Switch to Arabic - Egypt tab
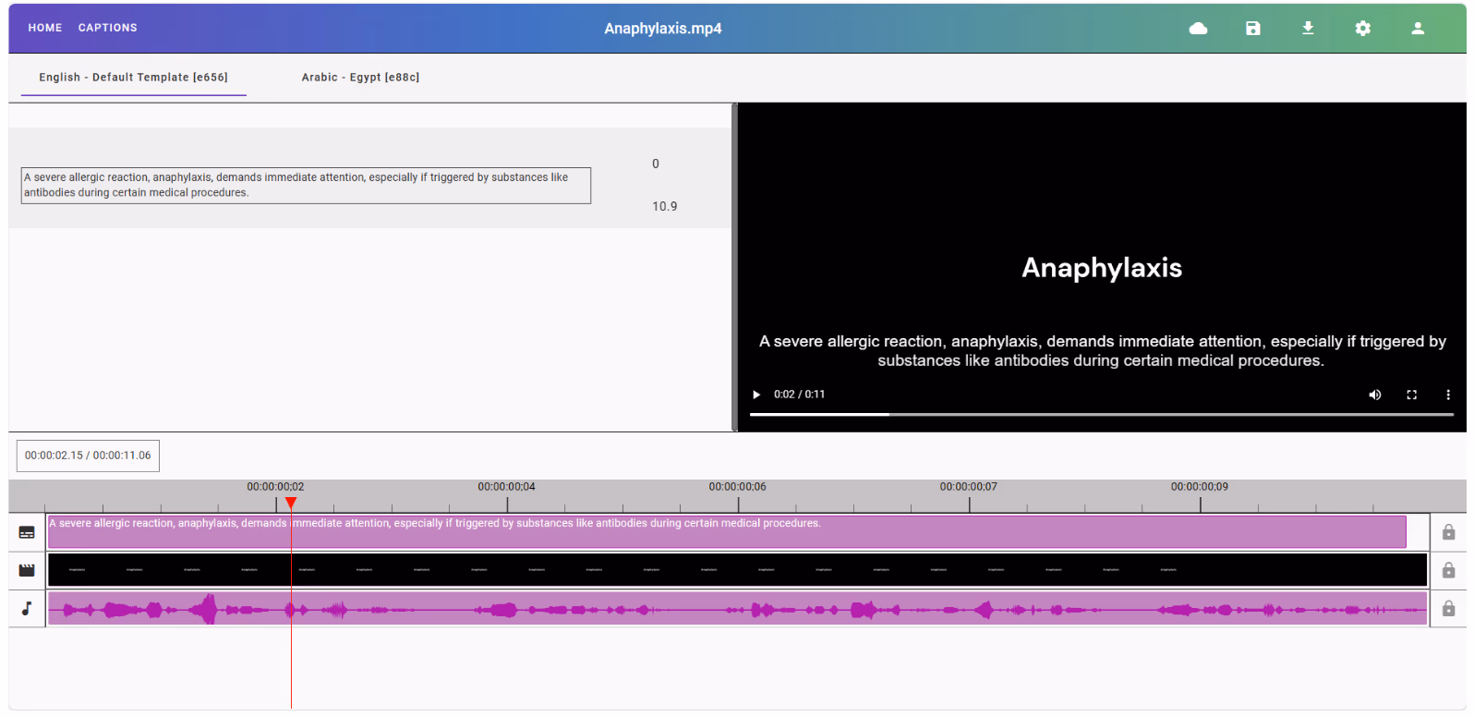 (x=360, y=78)
